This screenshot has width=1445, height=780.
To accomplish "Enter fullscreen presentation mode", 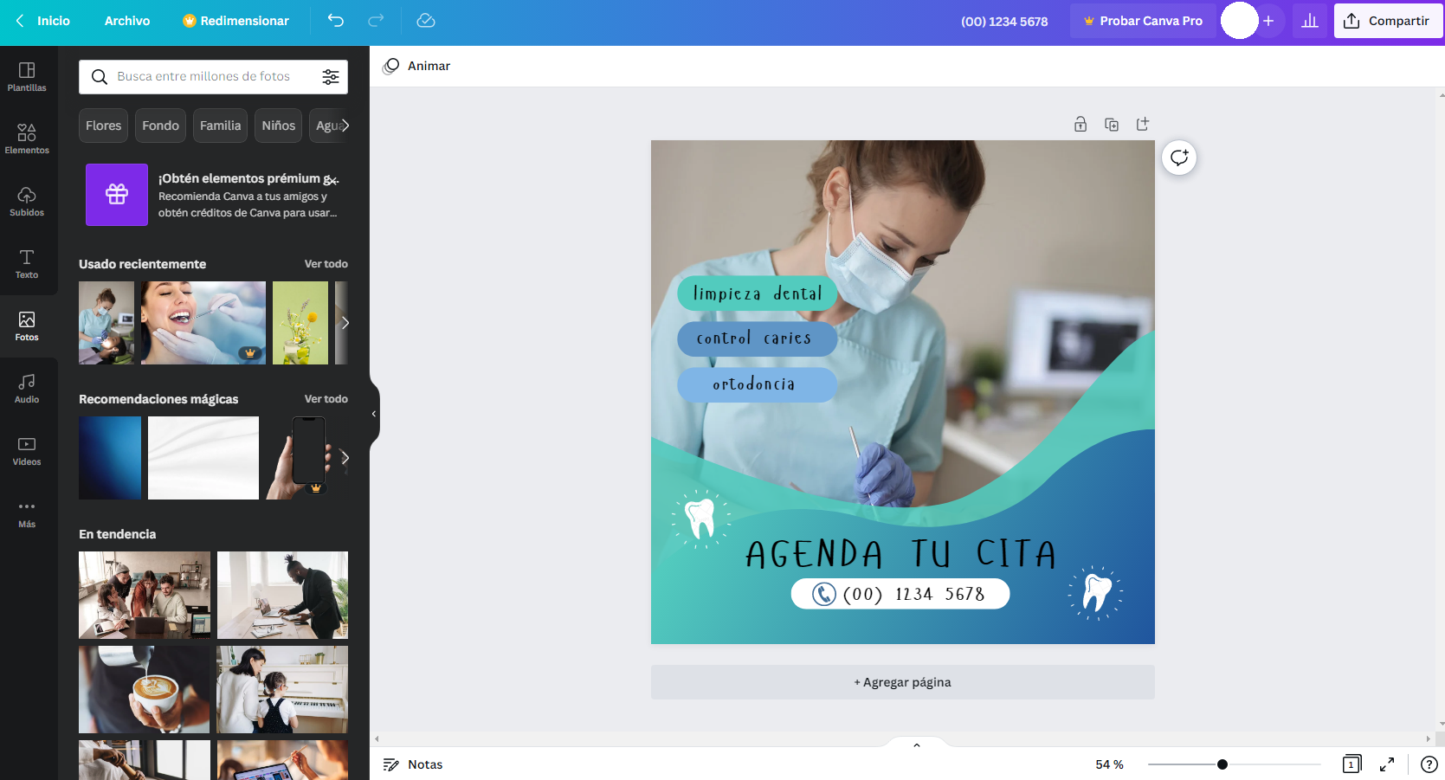I will [1387, 764].
